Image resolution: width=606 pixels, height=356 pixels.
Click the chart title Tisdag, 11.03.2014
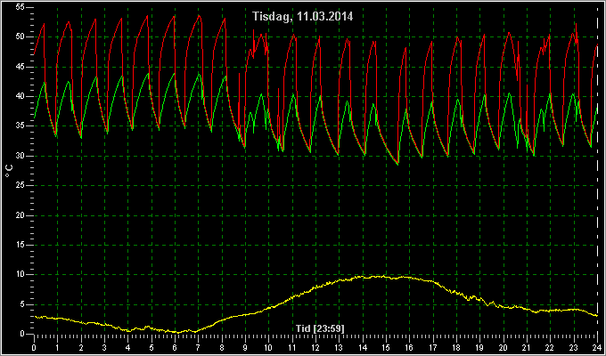[302, 17]
